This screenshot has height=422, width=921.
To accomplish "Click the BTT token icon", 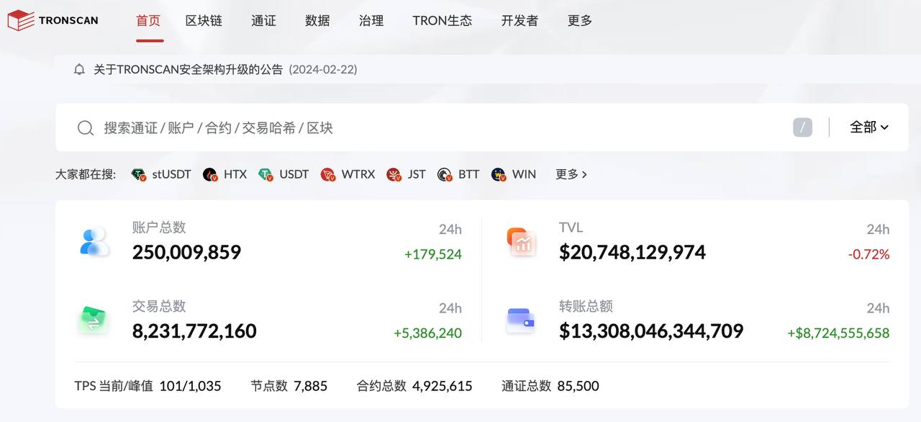I will pos(444,174).
